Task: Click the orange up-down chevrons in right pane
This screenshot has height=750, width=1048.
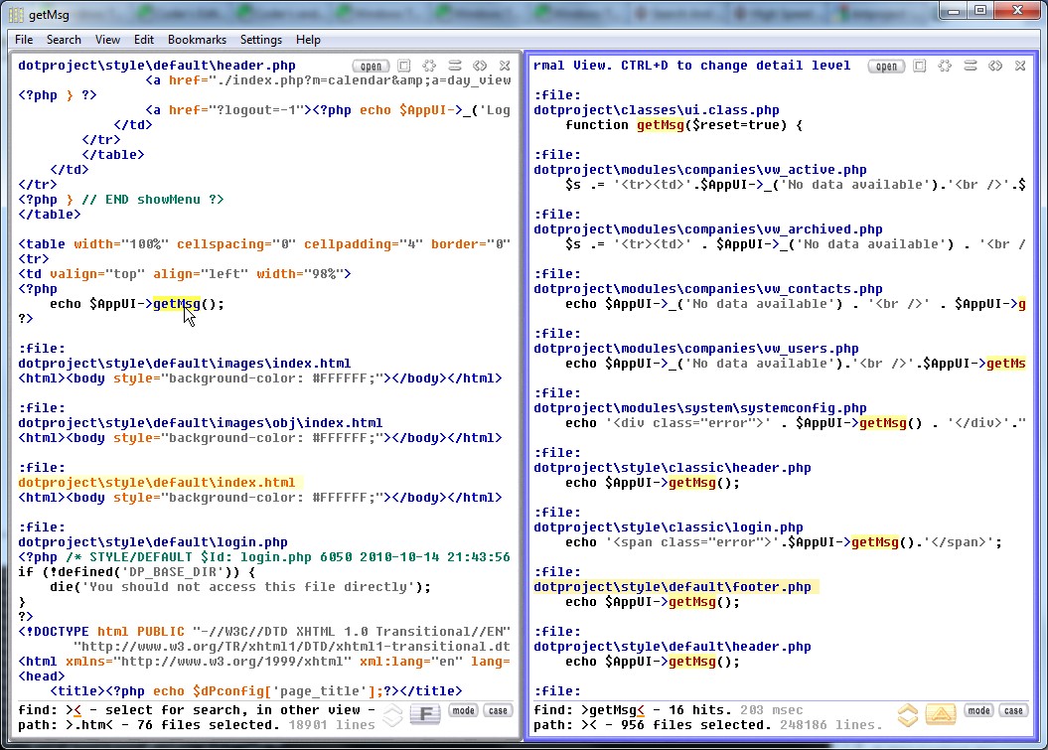Action: [907, 715]
